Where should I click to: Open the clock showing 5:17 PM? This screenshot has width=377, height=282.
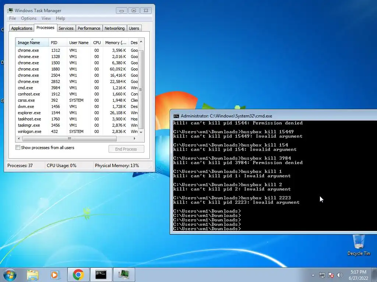(x=358, y=275)
